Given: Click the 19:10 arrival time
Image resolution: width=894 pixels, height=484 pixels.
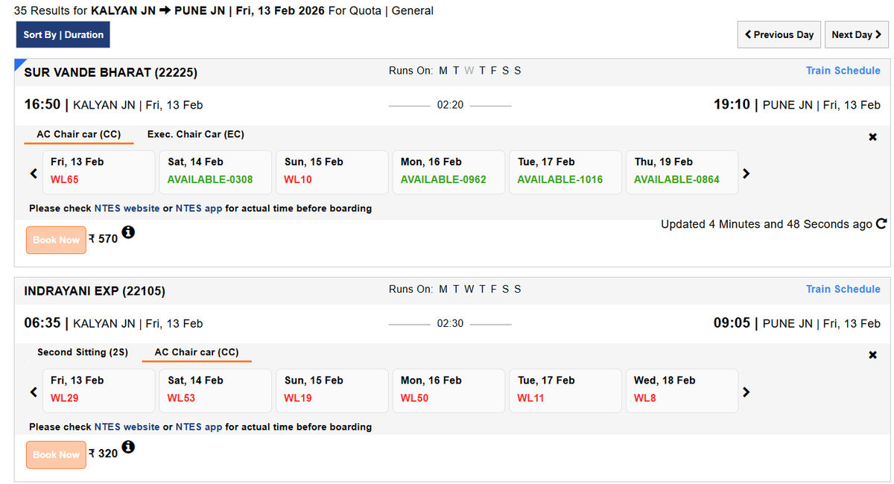Looking at the screenshot, I should (x=732, y=104).
